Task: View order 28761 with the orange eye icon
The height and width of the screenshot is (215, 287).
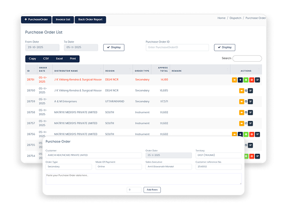Action: (x=234, y=80)
